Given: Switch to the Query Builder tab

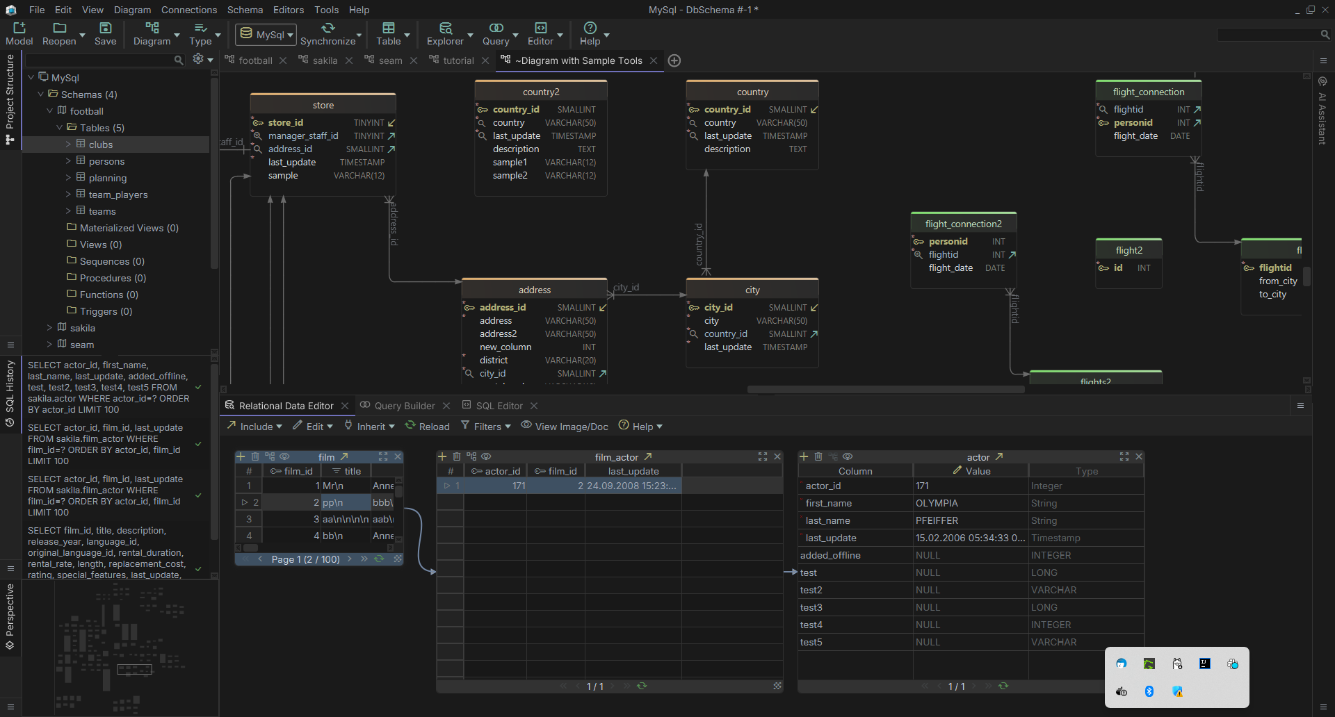Looking at the screenshot, I should [404, 406].
